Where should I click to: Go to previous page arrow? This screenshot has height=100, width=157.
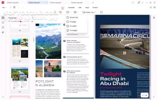3,97
